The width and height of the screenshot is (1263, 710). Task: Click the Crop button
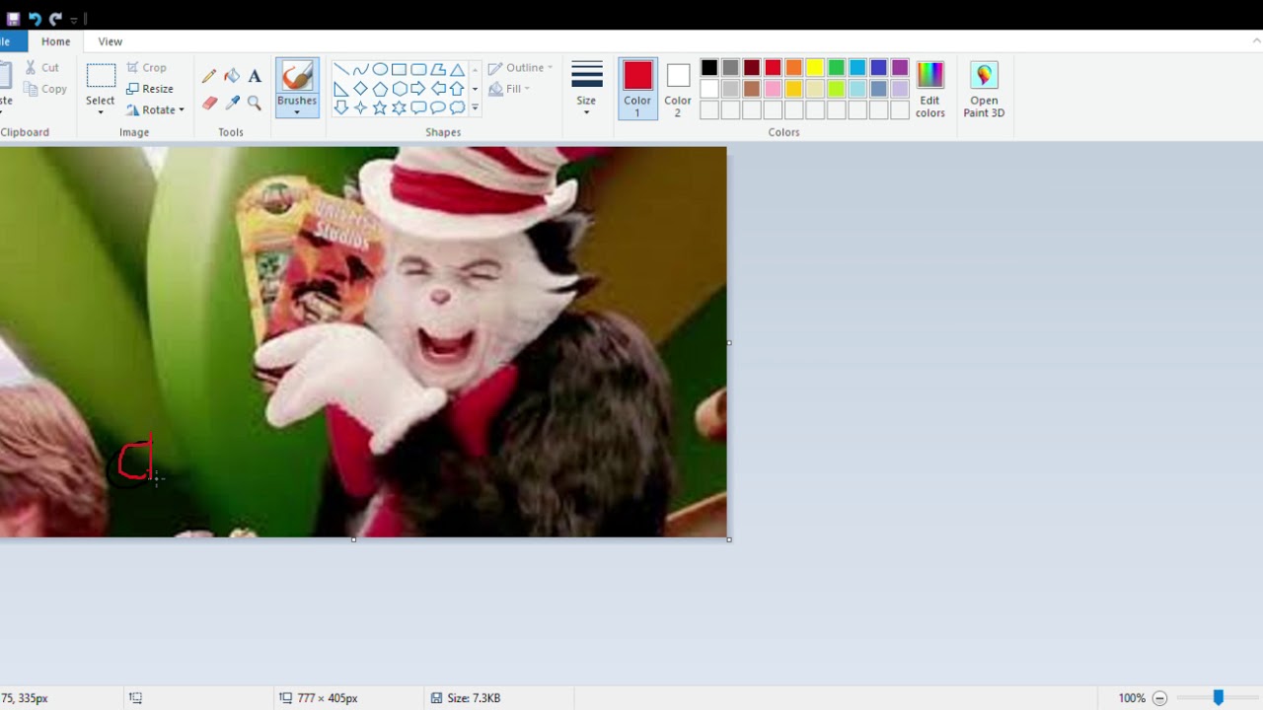(146, 67)
